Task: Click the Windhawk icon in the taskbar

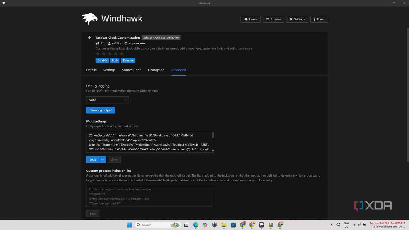Action: 261,225
